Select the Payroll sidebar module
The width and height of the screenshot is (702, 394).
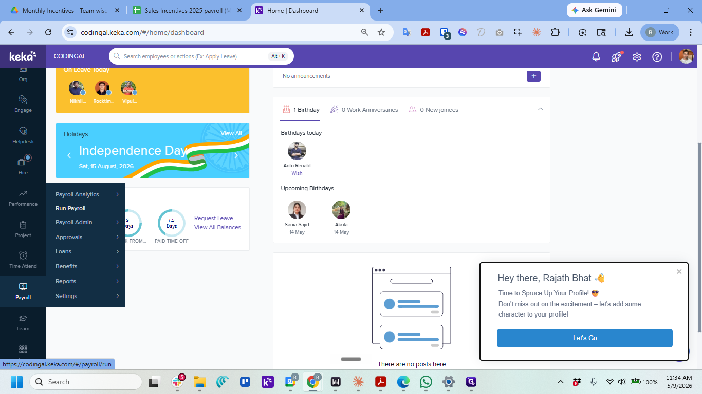click(23, 291)
